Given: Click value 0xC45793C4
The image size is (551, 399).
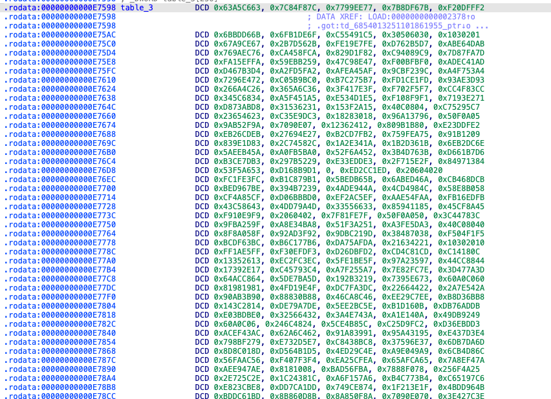Looking at the screenshot, I should (x=293, y=270).
